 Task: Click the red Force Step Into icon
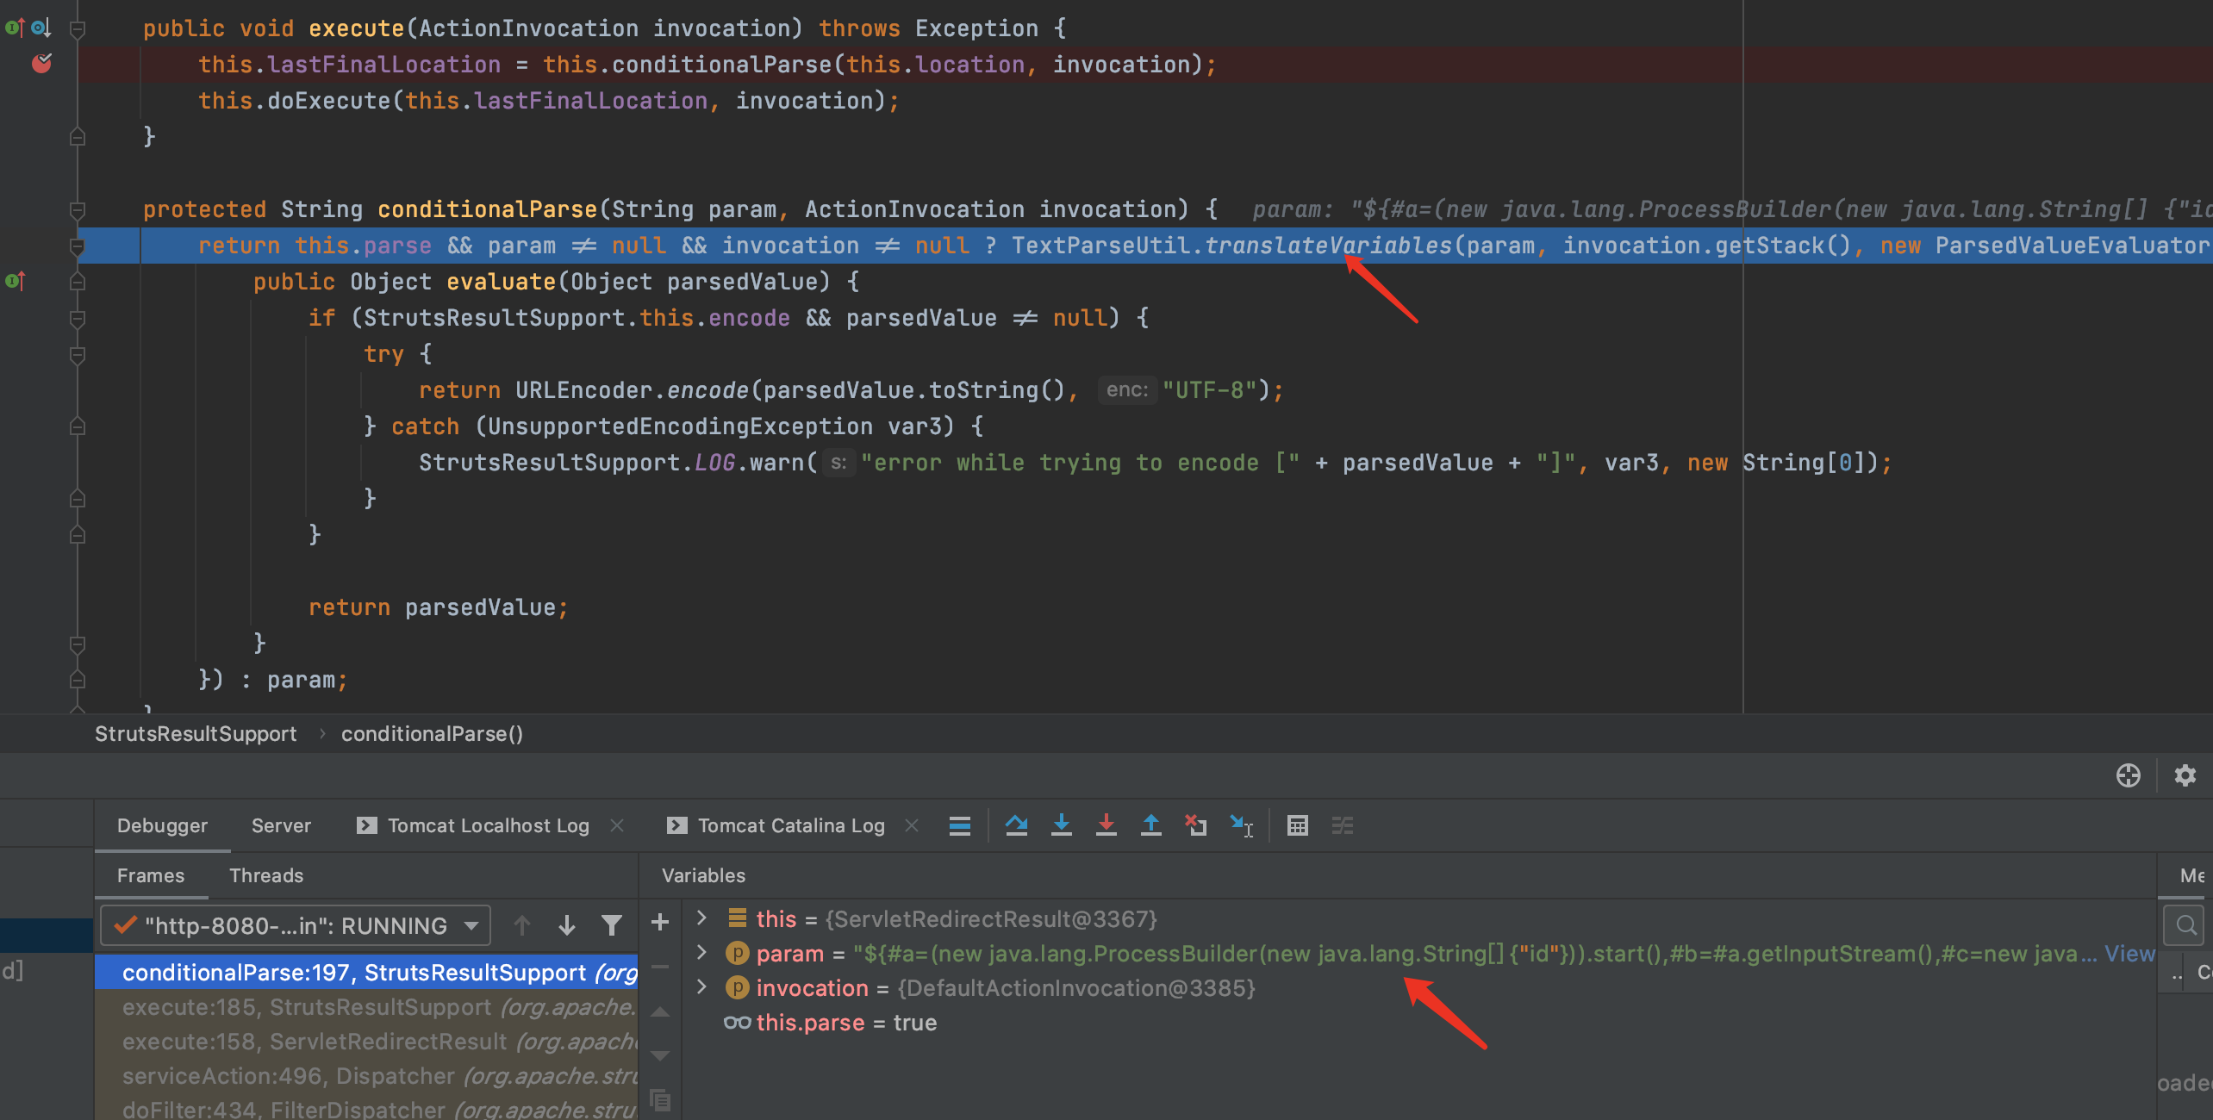1106,825
